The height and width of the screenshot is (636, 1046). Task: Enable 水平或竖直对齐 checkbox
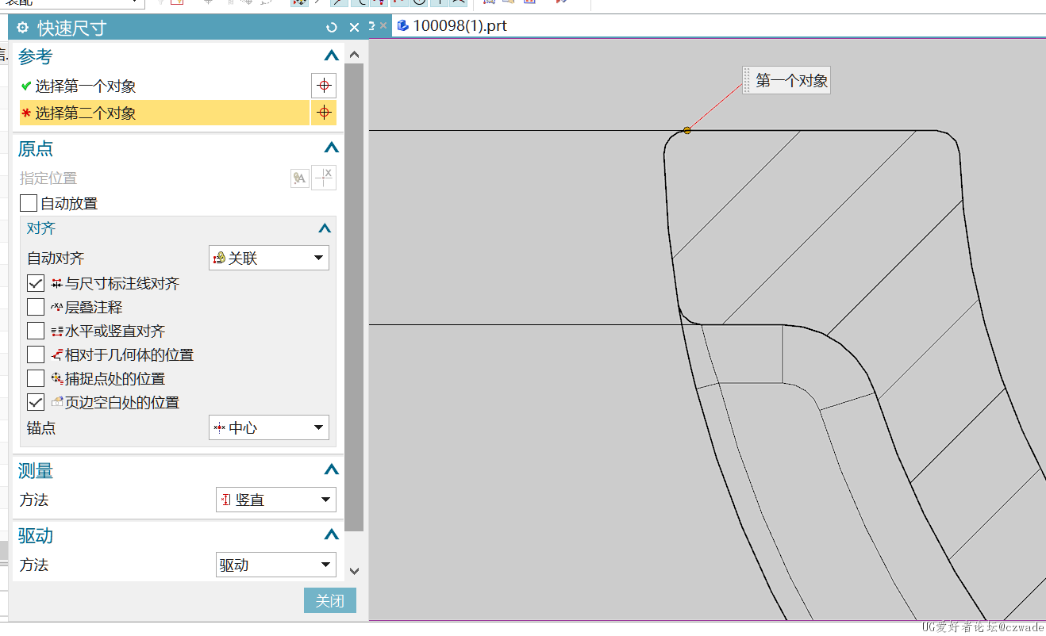[x=36, y=331]
